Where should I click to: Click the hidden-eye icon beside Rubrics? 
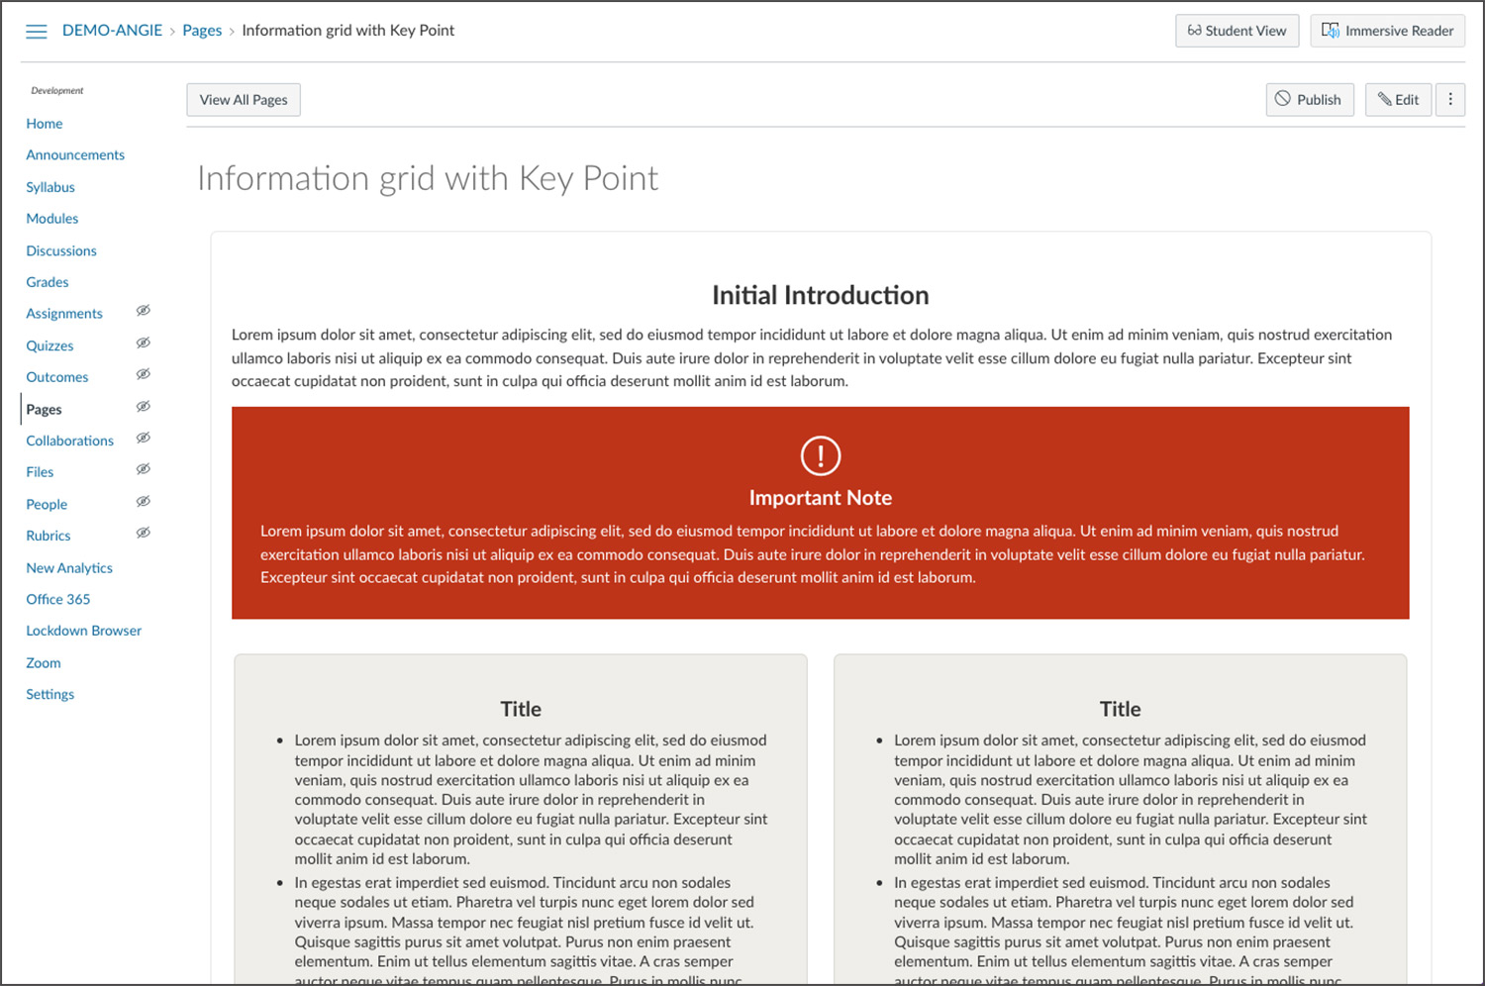(x=143, y=533)
